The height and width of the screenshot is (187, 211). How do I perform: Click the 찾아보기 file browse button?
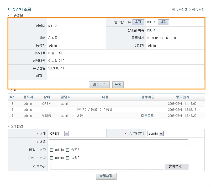tap(177, 166)
